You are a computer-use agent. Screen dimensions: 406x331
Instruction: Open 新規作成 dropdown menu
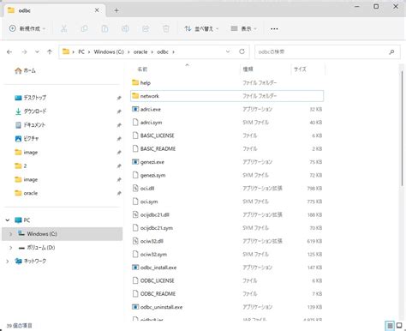coord(27,28)
